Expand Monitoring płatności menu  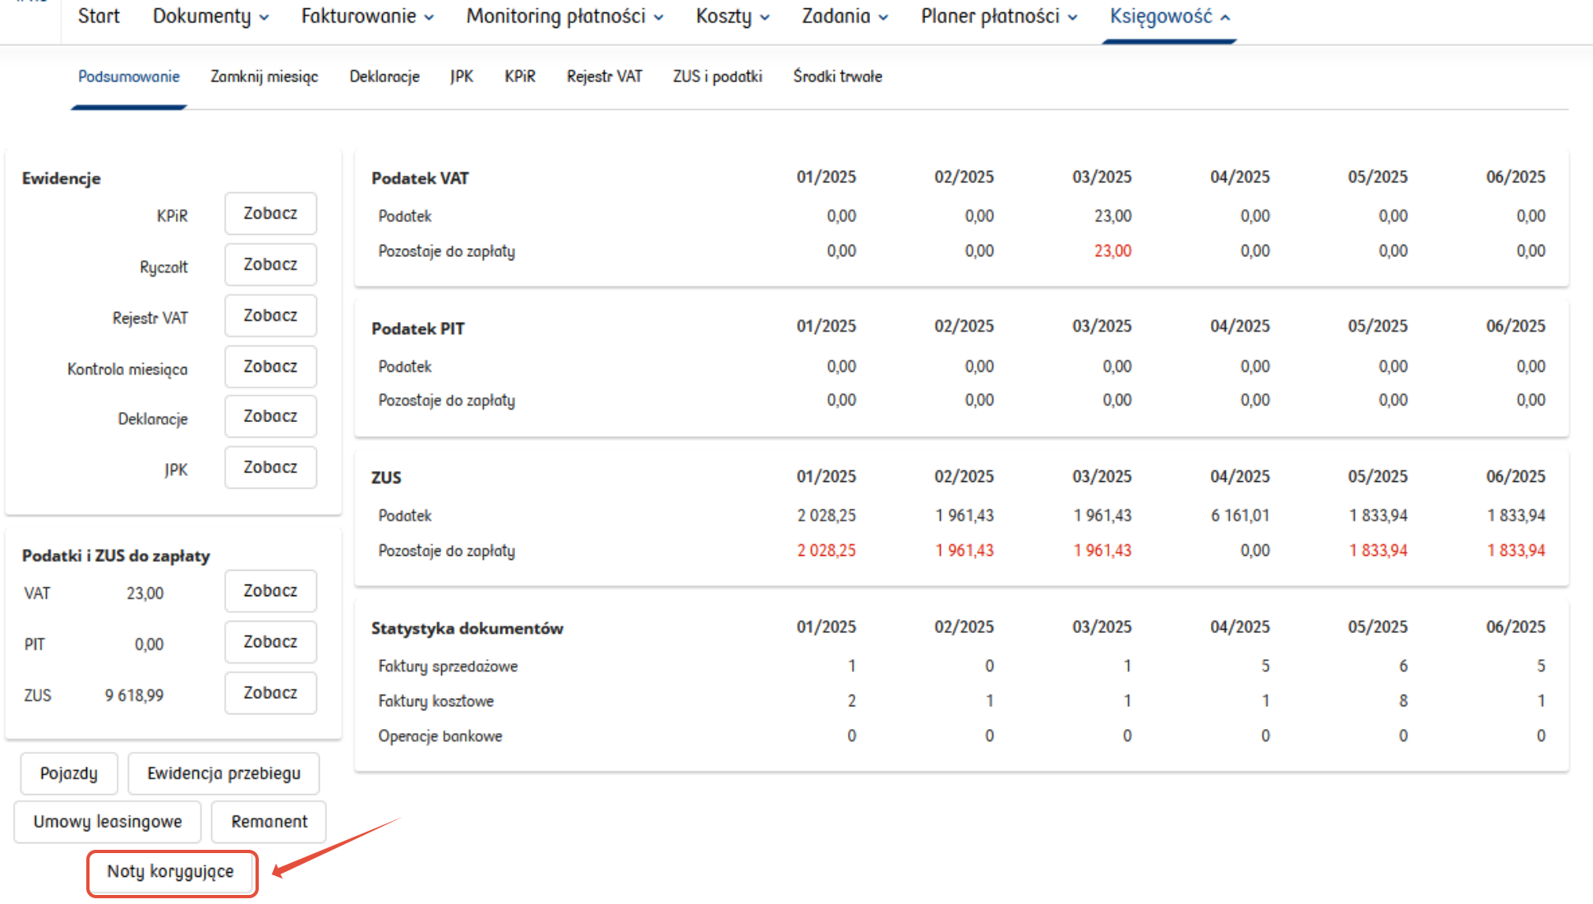pyautogui.click(x=564, y=16)
